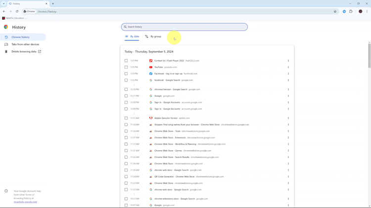The width and height of the screenshot is (371, 208).
Task: Switch to the By group tab
Action: (x=153, y=37)
